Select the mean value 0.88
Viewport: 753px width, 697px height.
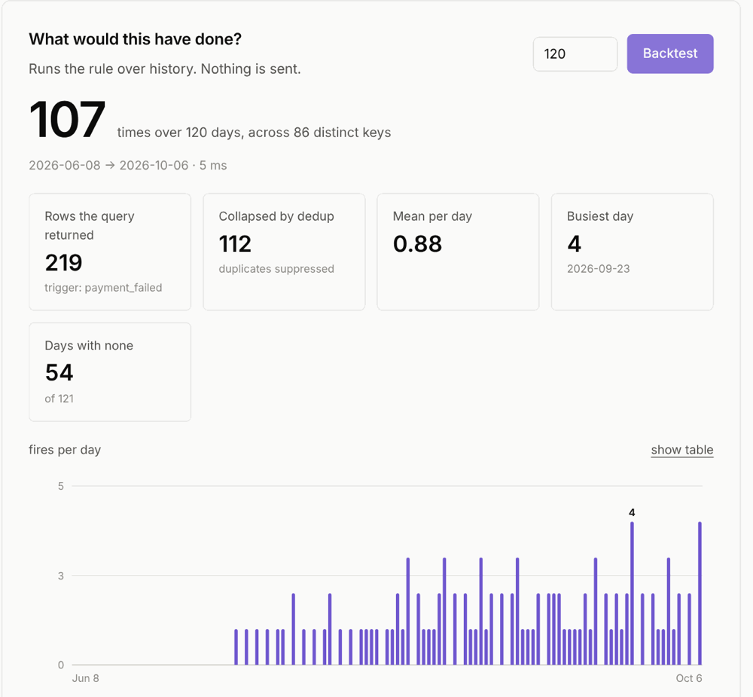pos(417,243)
